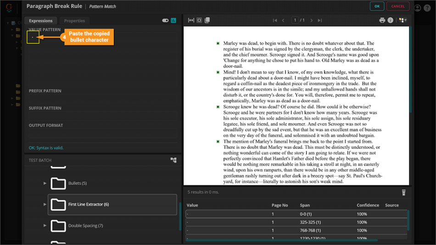Click the copy pages icon in viewer toolbar
Image resolution: width=436 pixels, height=245 pixels.
coord(207,20)
